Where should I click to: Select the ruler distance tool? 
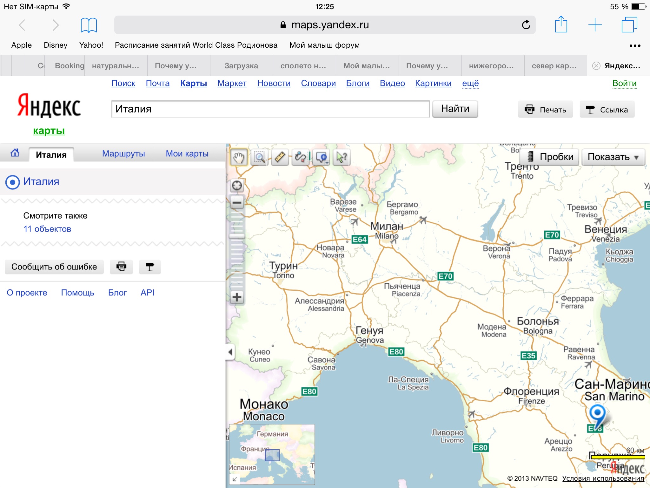pyautogui.click(x=280, y=157)
